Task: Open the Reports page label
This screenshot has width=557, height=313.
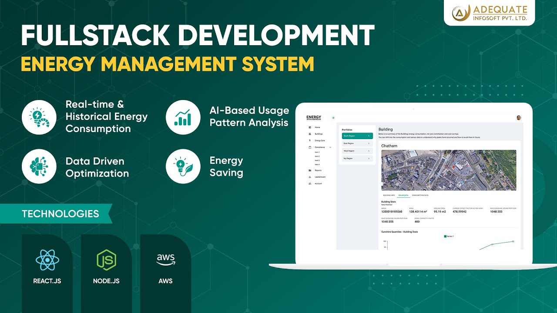Action: (x=318, y=170)
